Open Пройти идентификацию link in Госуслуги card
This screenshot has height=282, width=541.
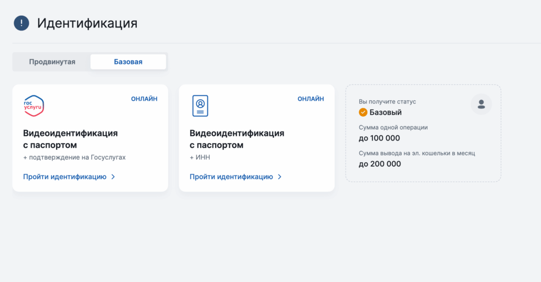(x=69, y=177)
